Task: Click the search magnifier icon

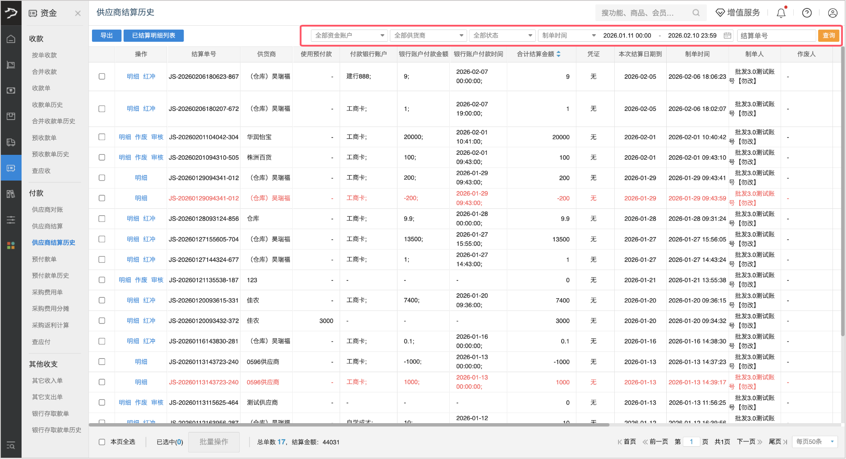Action: [696, 13]
